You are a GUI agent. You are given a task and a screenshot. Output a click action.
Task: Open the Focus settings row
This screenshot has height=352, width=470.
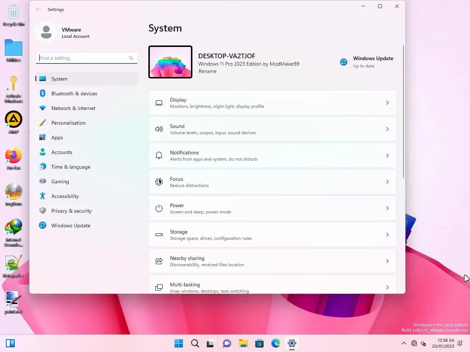tap(272, 182)
